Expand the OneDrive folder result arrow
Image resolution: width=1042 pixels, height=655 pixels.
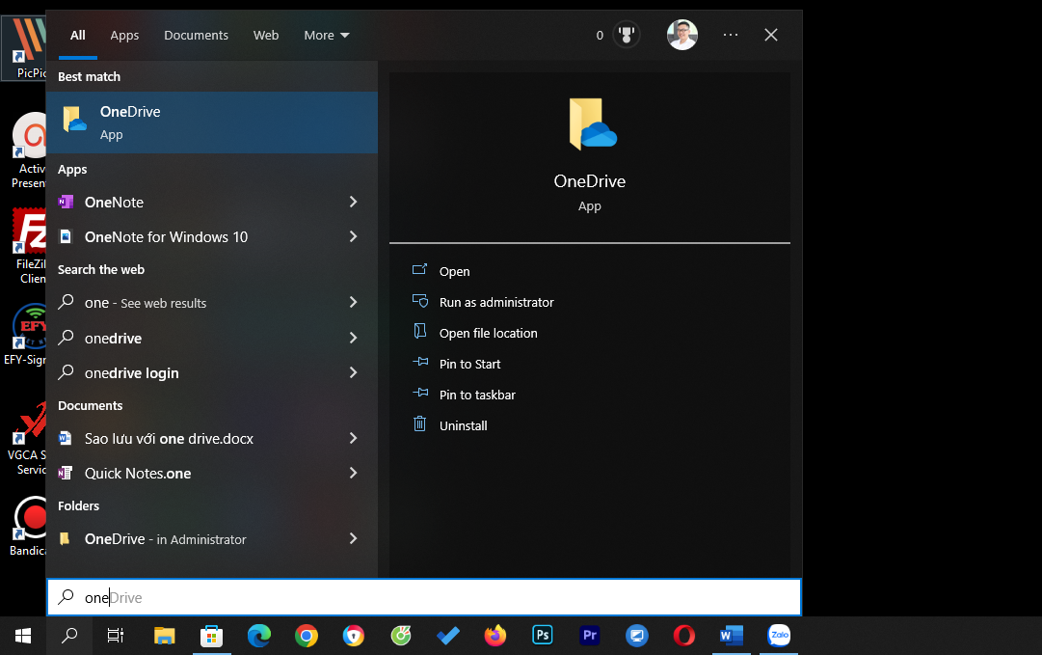(x=354, y=538)
